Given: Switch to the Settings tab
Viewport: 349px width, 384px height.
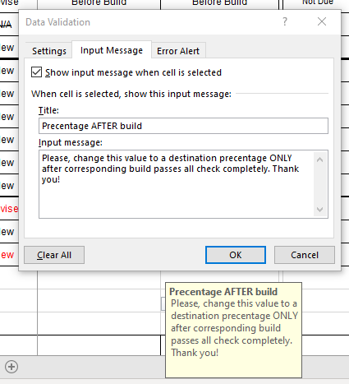Looking at the screenshot, I should pos(49,51).
